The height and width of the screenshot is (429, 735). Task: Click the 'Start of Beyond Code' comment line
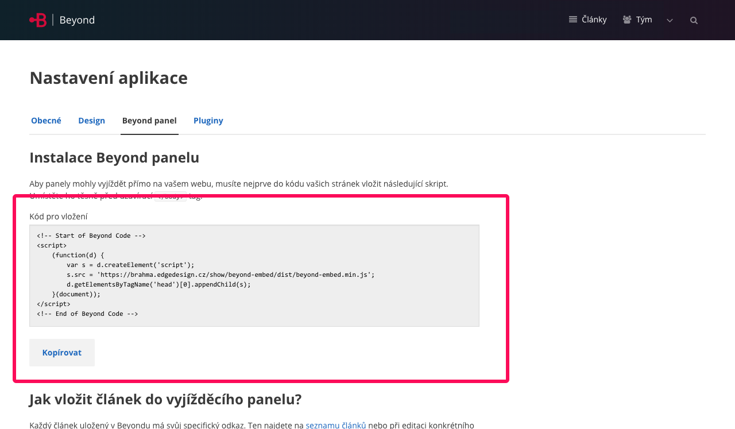(91, 235)
